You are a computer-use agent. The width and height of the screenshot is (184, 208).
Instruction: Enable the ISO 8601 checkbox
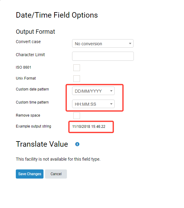[77, 68]
